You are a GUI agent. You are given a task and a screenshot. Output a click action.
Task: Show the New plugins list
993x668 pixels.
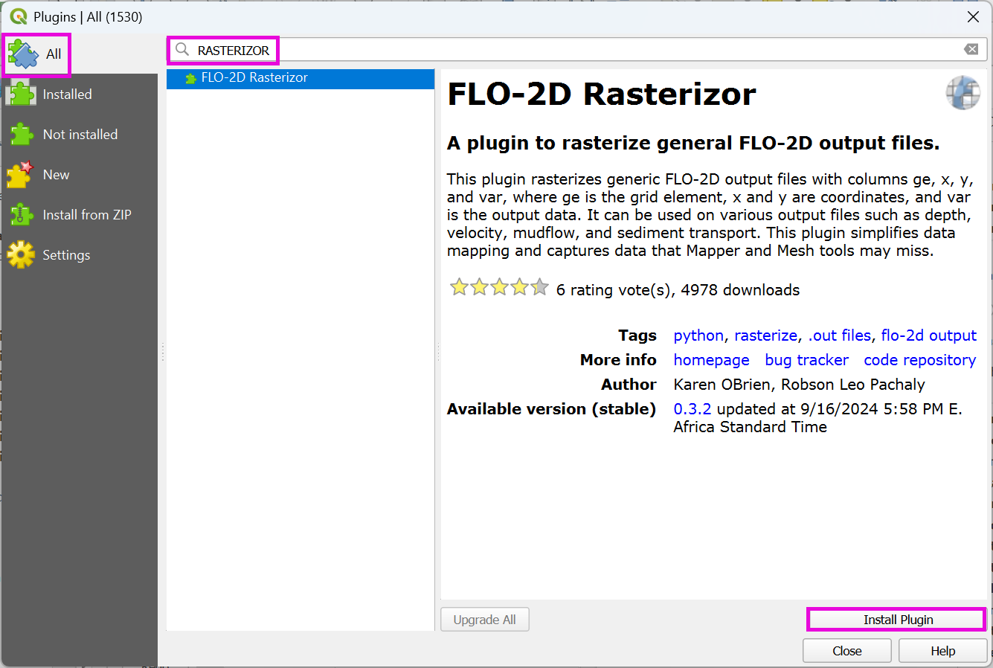point(56,175)
